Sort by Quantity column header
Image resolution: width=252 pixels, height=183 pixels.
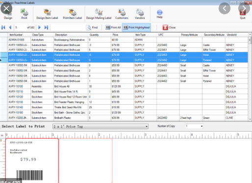click(100, 35)
